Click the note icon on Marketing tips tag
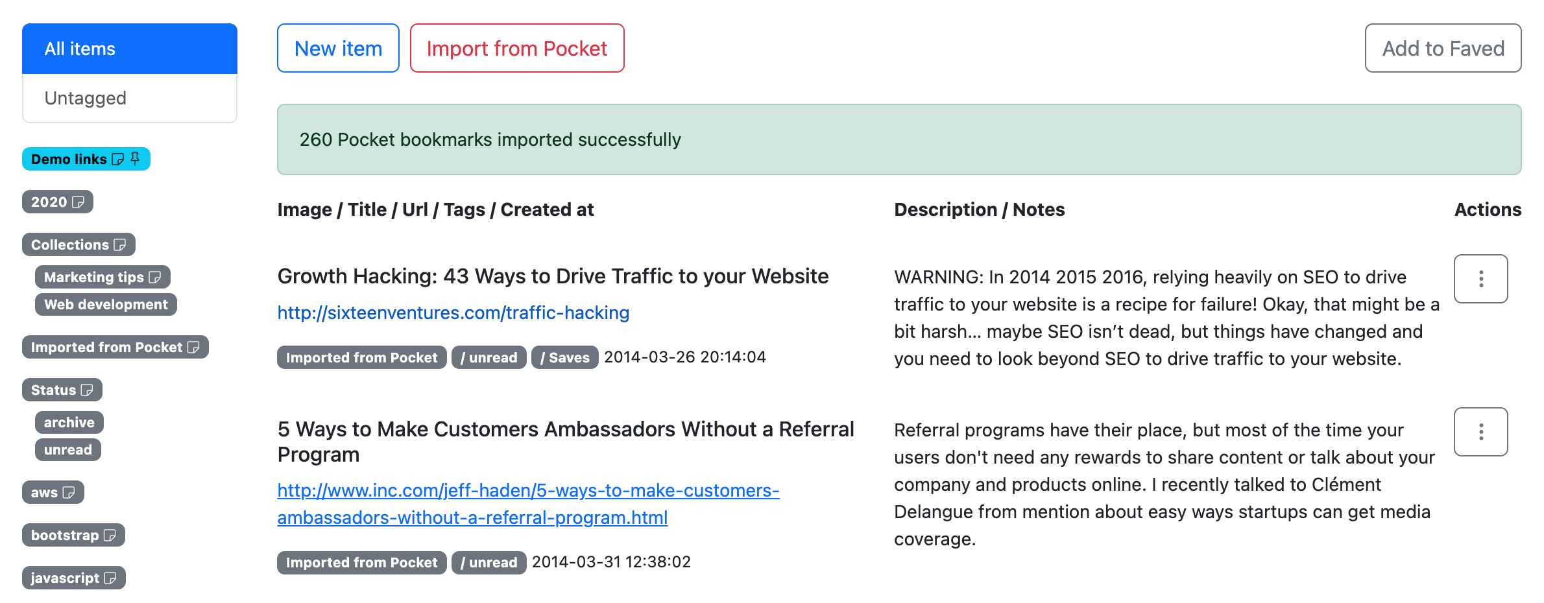Screen dimensions: 1544x603 (155, 278)
